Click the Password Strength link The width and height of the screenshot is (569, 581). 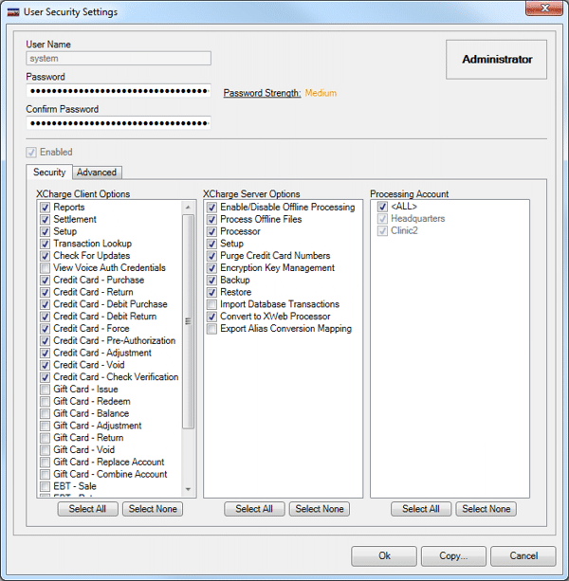tap(262, 93)
